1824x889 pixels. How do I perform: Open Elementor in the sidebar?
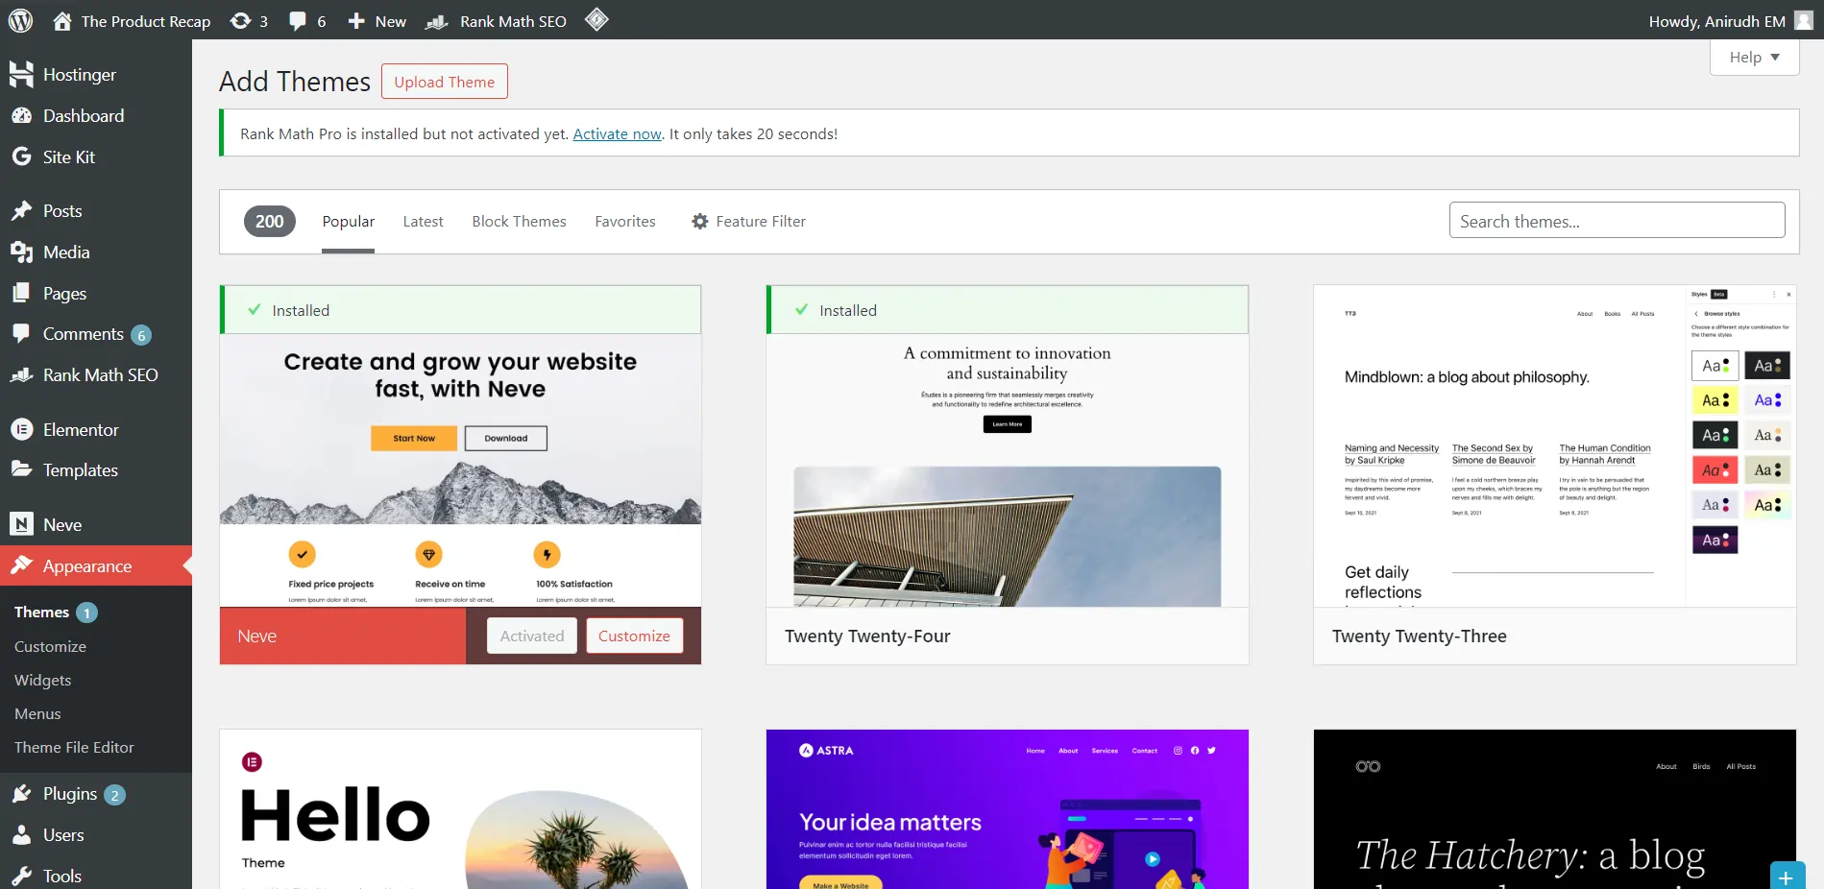[x=96, y=429]
